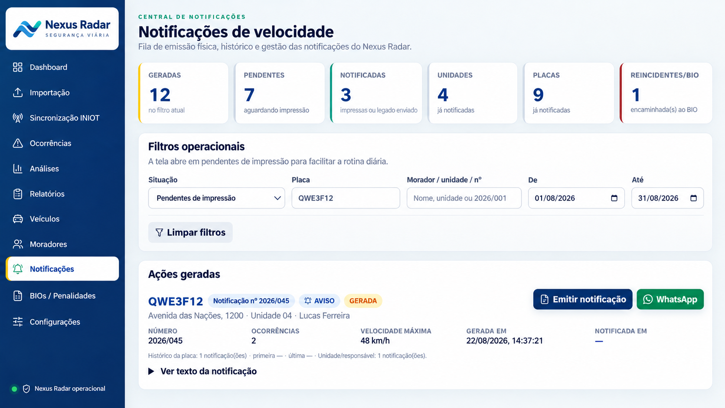Image resolution: width=725 pixels, height=408 pixels.
Task: Click the Relatórios clipboard icon
Action: pos(18,194)
